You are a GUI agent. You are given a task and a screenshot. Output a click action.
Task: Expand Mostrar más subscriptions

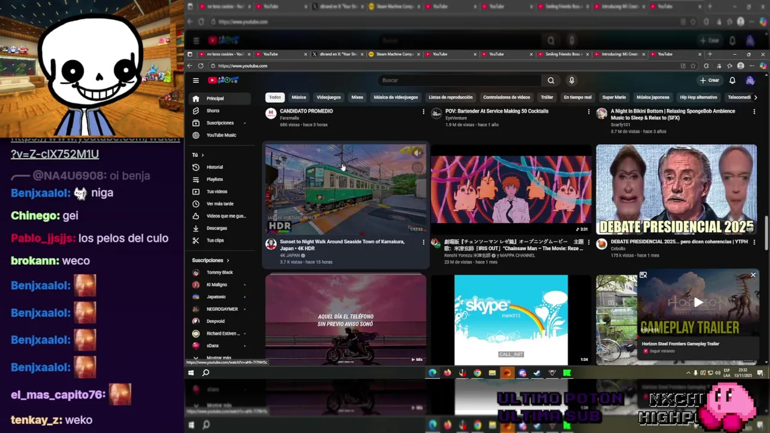tap(219, 358)
